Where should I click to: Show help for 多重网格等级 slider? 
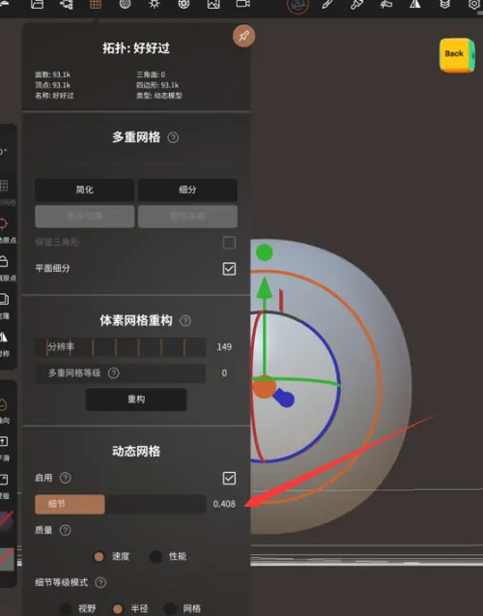click(x=113, y=373)
